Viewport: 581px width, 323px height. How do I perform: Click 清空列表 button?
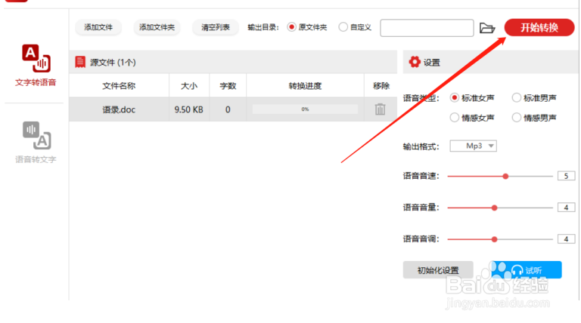[x=216, y=27]
